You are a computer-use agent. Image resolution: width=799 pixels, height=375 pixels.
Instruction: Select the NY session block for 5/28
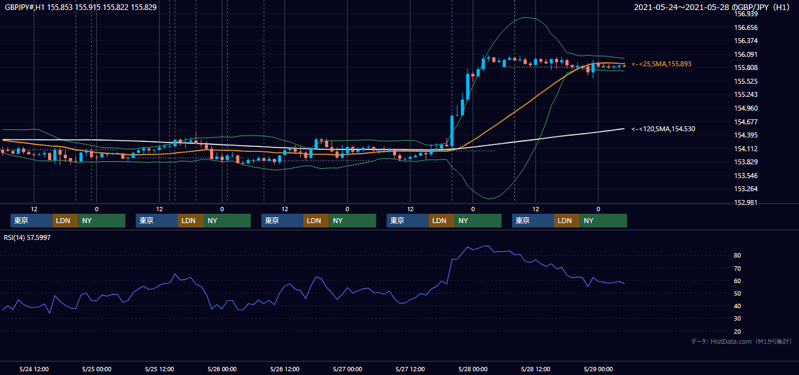pos(603,221)
